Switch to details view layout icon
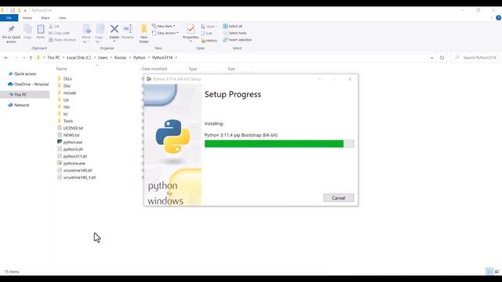Screen dimensions: 502x282 [x=489, y=272]
